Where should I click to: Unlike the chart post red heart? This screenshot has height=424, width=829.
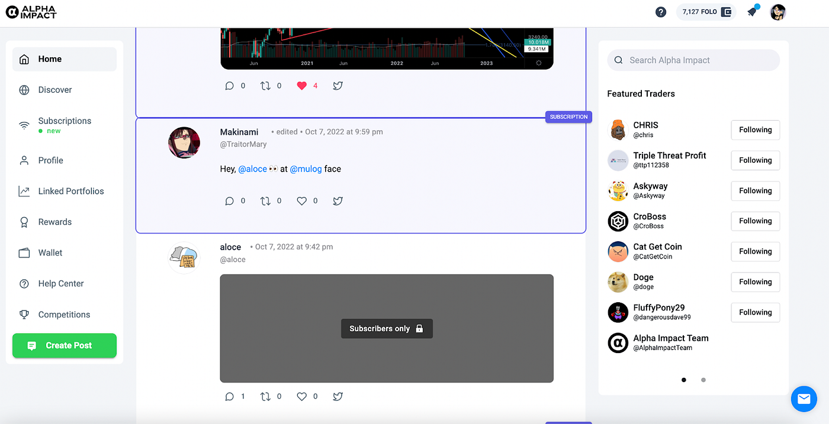(x=301, y=86)
